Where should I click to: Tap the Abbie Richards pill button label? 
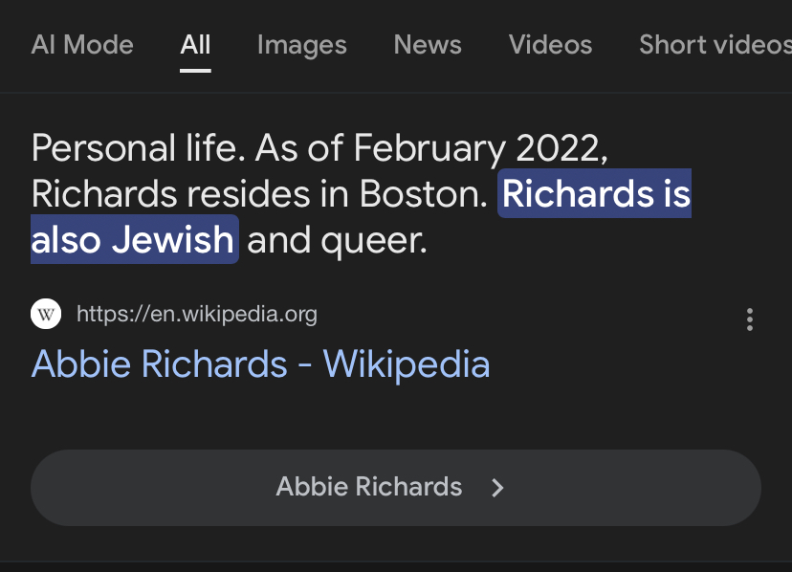[369, 487]
